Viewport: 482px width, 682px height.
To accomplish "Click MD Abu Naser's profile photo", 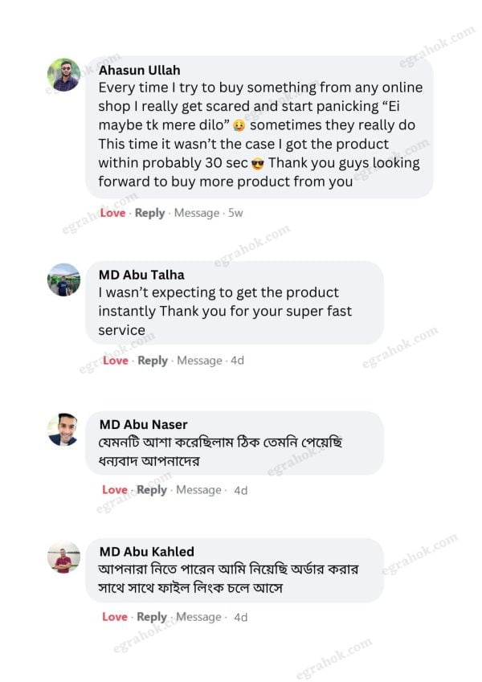I will click(63, 430).
